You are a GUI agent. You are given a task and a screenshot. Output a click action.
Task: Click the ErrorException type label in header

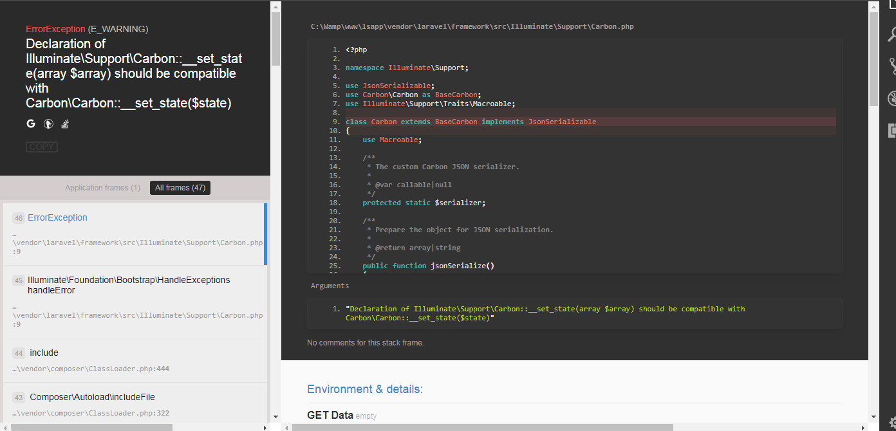click(55, 29)
